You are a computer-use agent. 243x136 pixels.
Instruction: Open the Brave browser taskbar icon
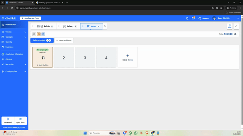(x=147, y=133)
